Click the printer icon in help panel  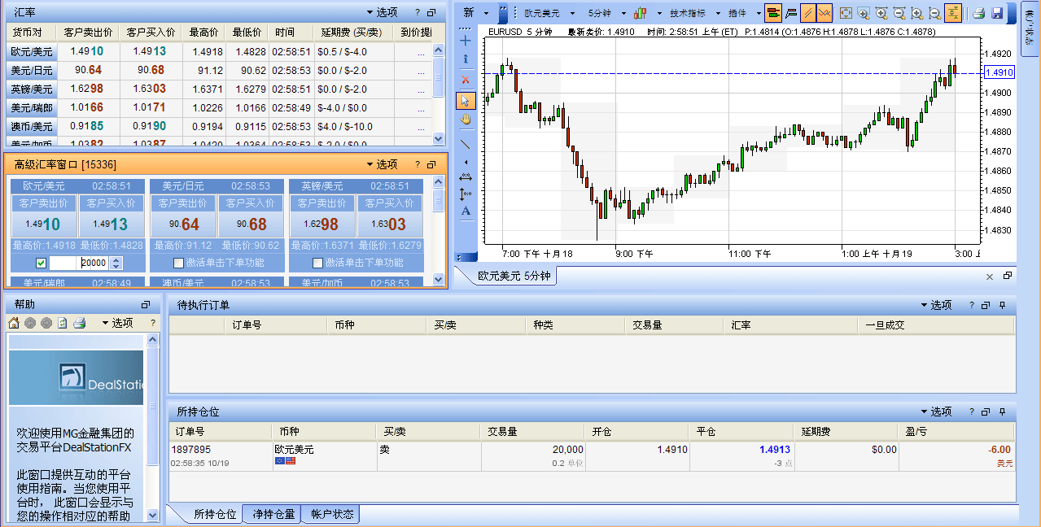(x=79, y=323)
